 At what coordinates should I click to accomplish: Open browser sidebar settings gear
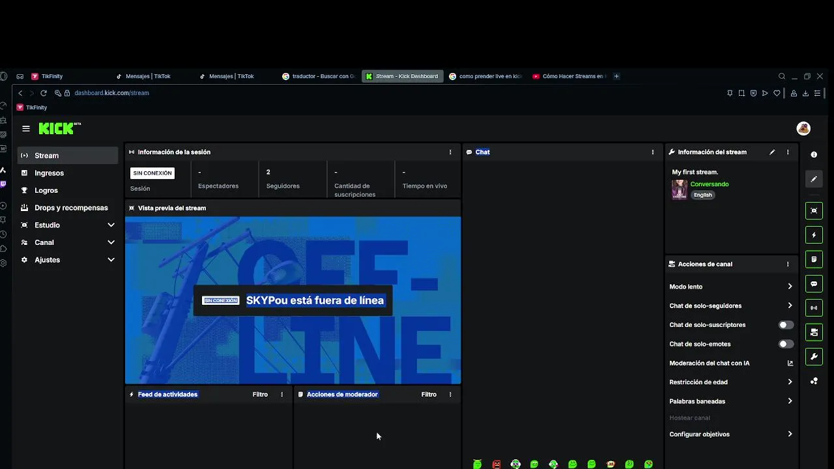click(3, 263)
